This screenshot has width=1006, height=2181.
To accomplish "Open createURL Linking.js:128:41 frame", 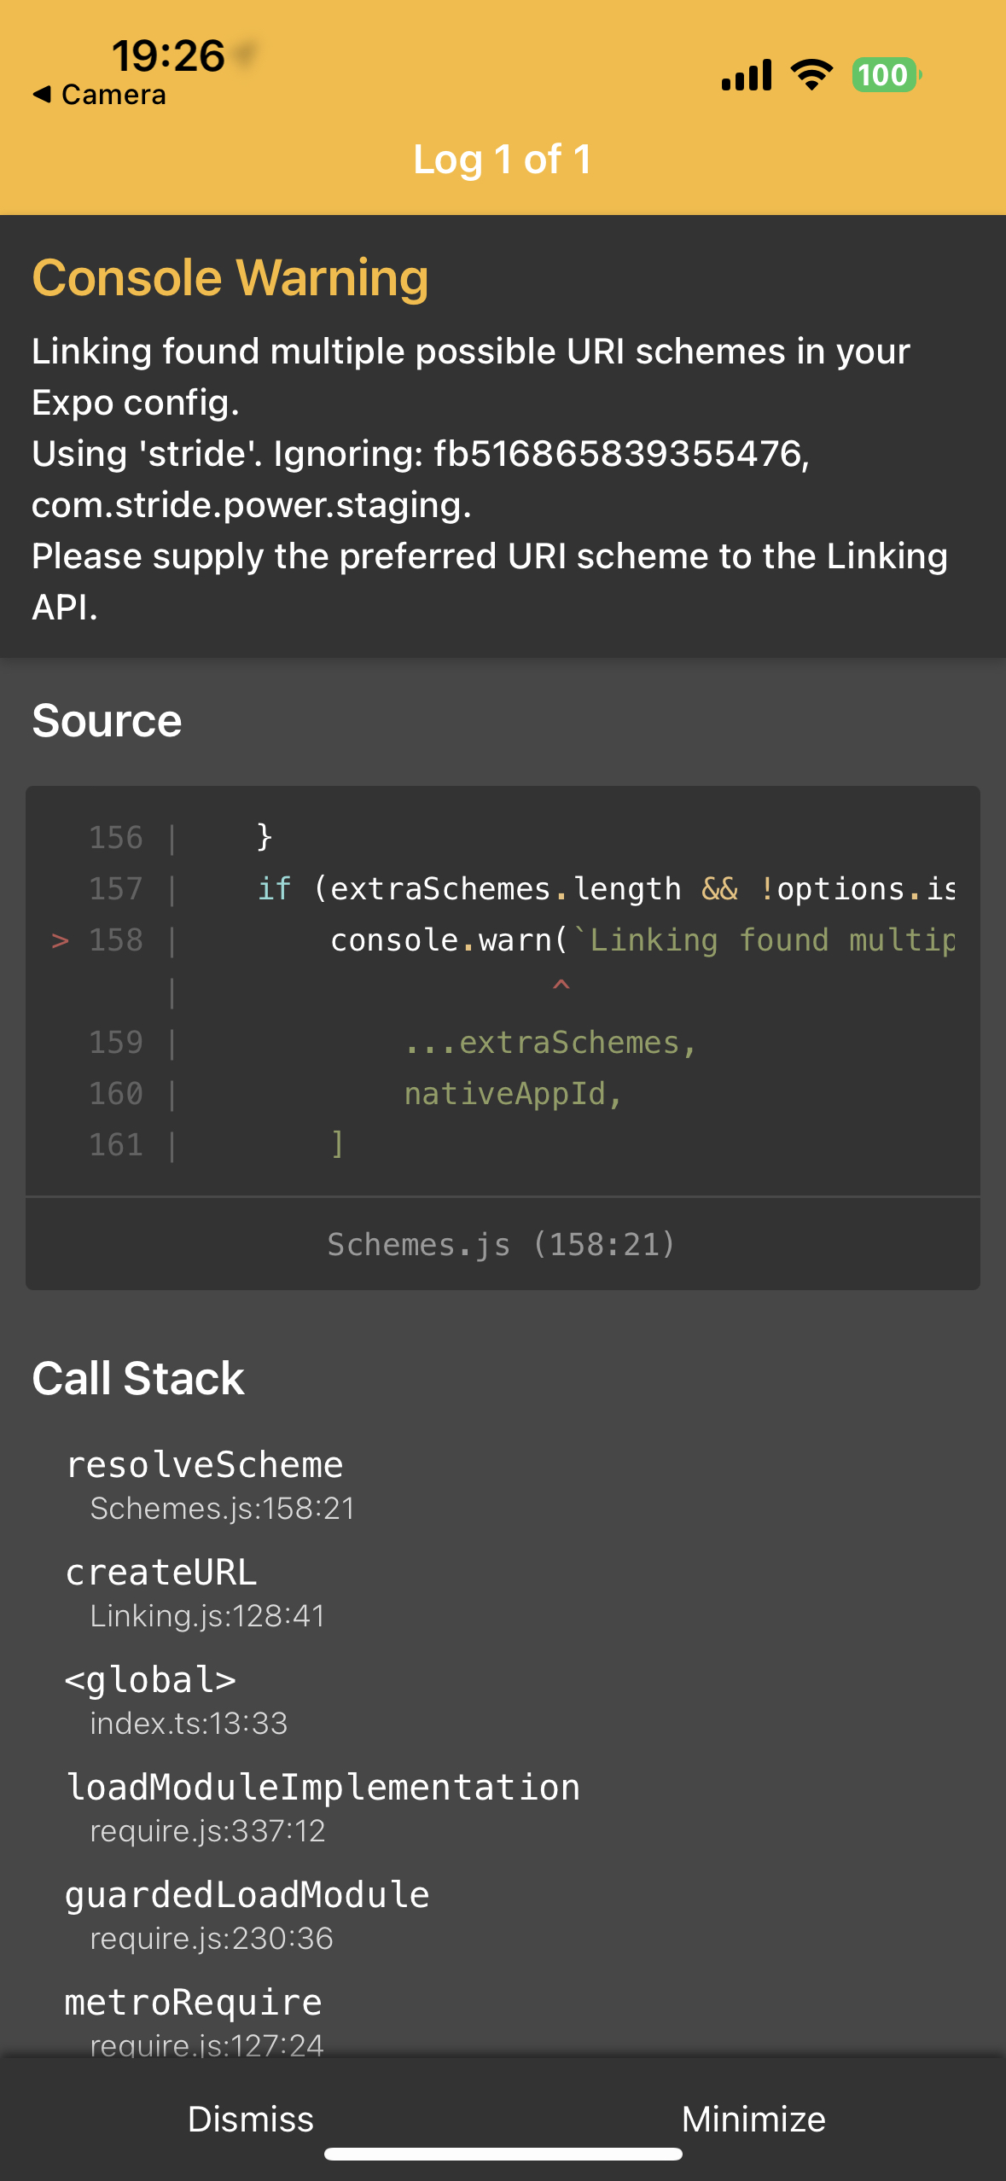I will (x=195, y=1592).
